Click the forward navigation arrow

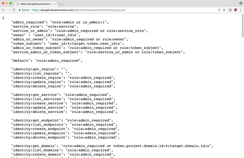9,10
